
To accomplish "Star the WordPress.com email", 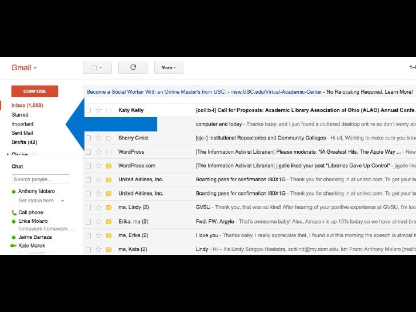I will [x=98, y=166].
